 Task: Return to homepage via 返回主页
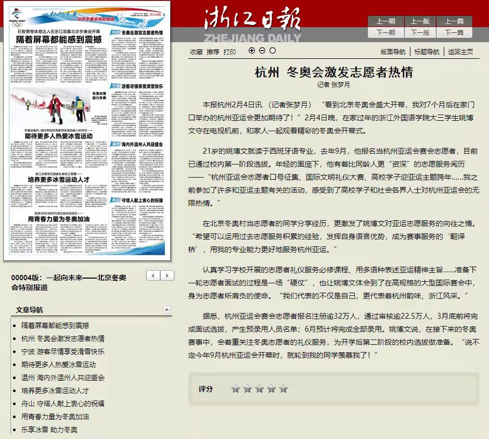click(460, 52)
